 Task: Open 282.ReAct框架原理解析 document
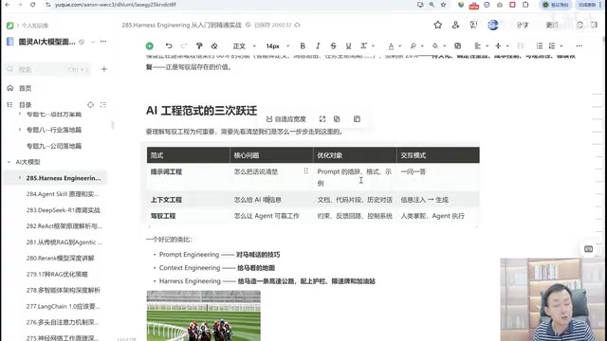(x=64, y=226)
